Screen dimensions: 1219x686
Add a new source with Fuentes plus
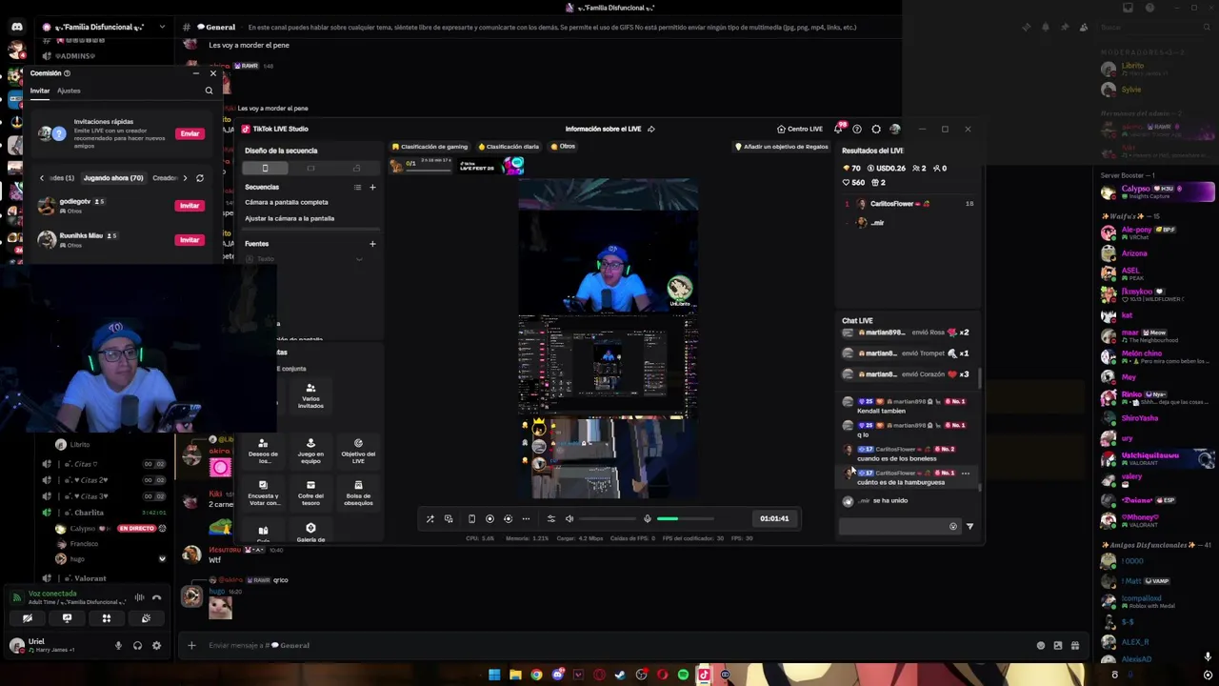point(372,244)
